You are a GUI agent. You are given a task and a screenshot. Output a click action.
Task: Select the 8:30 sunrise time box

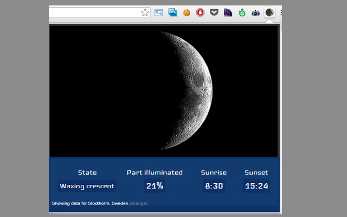click(x=214, y=186)
